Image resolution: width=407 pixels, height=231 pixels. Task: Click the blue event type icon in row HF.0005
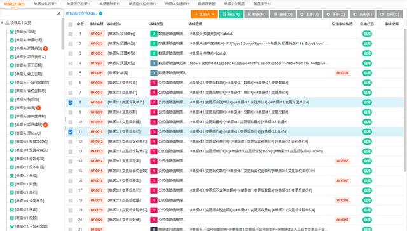click(154, 73)
